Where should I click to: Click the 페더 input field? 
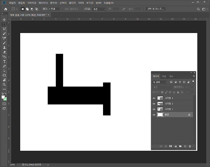[54, 9]
